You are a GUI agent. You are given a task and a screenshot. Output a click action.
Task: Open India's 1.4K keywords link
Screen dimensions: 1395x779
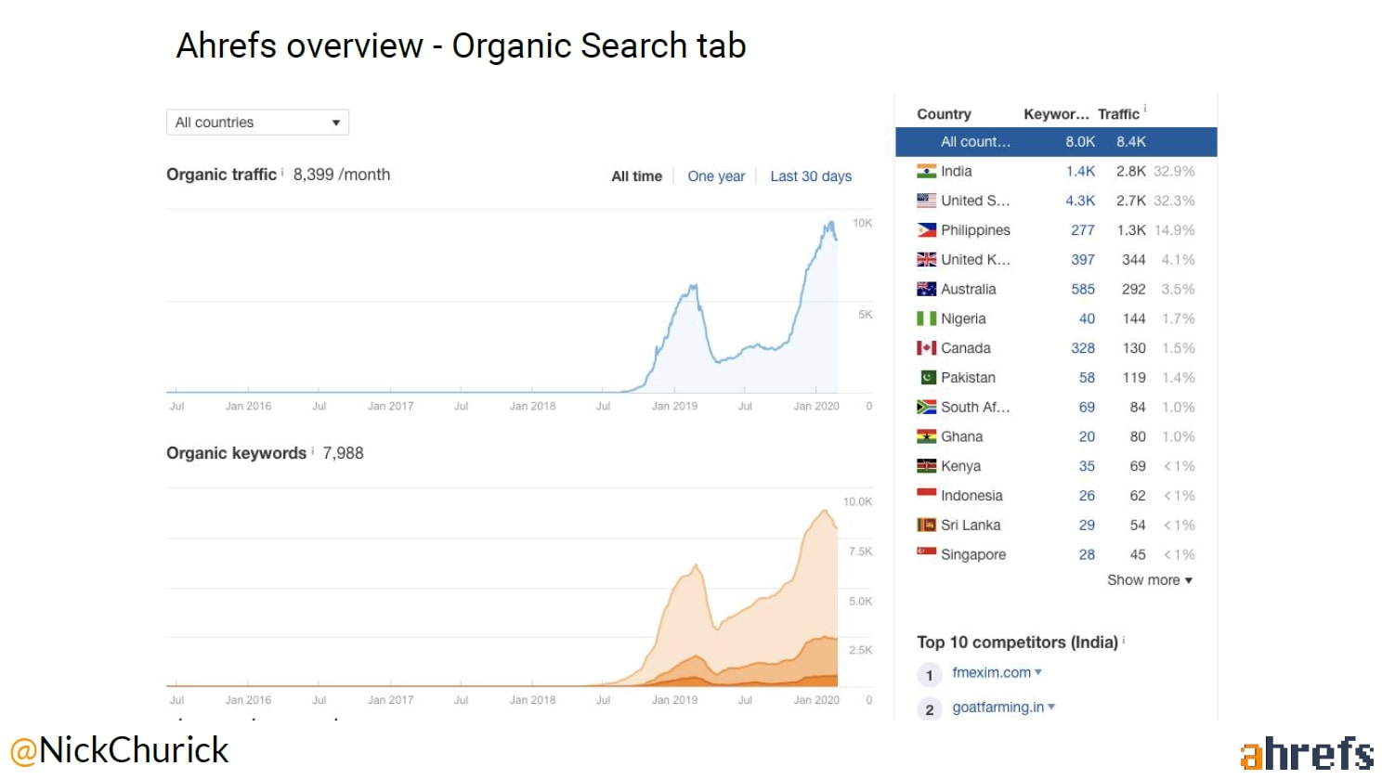coord(1080,171)
